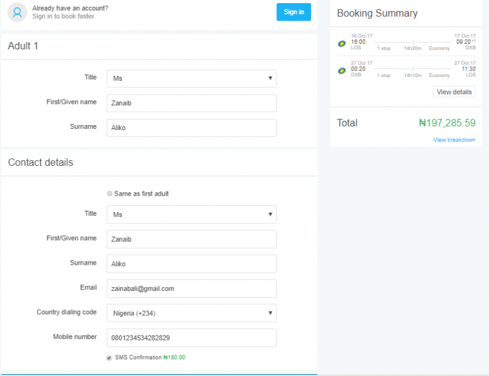The height and width of the screenshot is (376, 489).
Task: Open the Contact details Title dropdown
Action: coord(191,215)
